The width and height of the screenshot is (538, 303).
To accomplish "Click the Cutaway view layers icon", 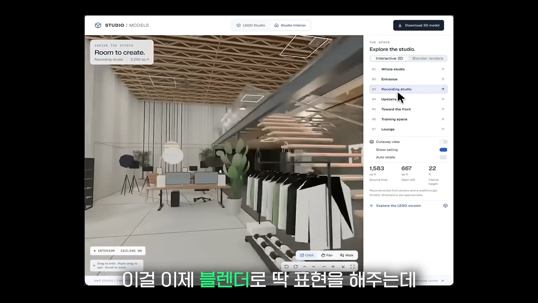I will [x=372, y=142].
